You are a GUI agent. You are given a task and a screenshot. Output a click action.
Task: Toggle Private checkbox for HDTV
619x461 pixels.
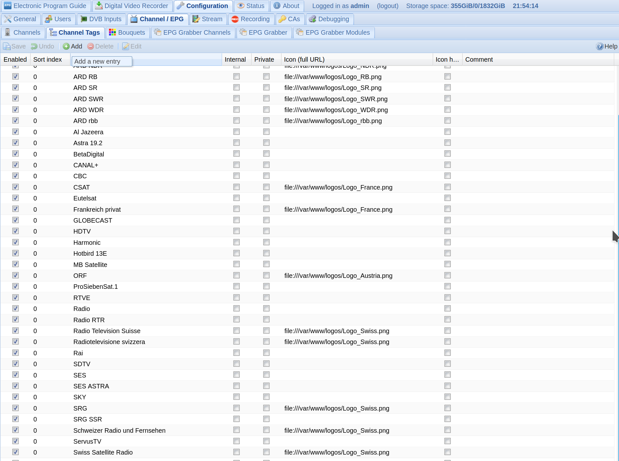click(266, 231)
